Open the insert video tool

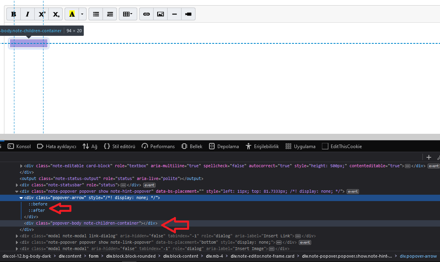188,14
